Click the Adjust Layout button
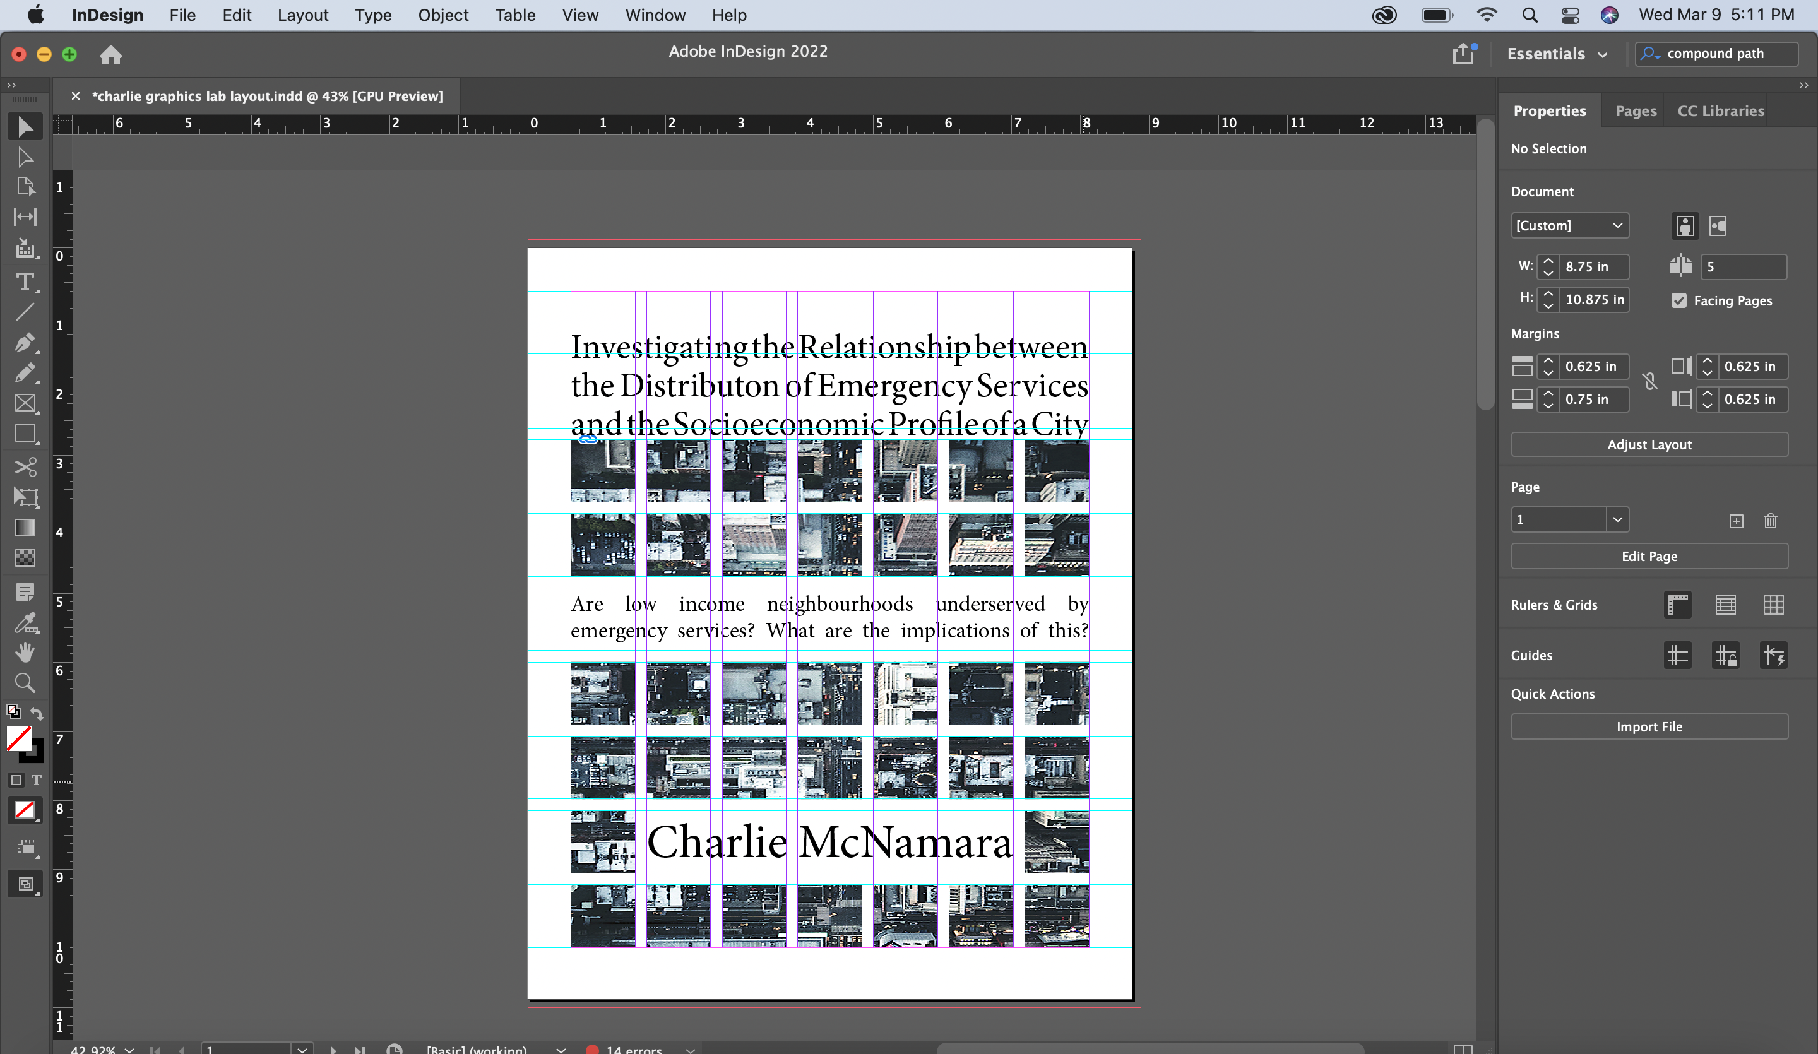Screen dimensions: 1818x1054 (x=1648, y=444)
